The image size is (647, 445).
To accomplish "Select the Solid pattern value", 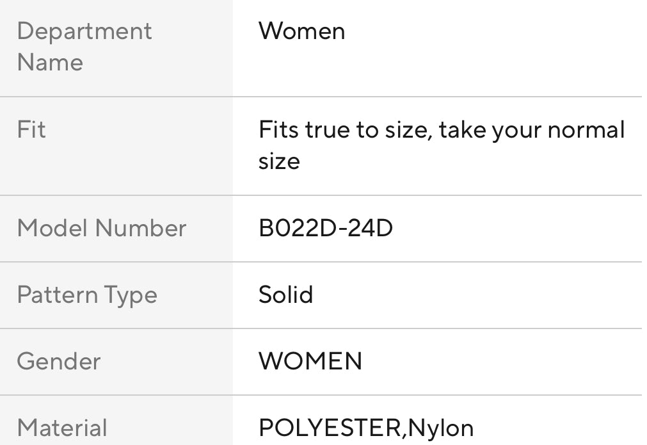I will (285, 295).
